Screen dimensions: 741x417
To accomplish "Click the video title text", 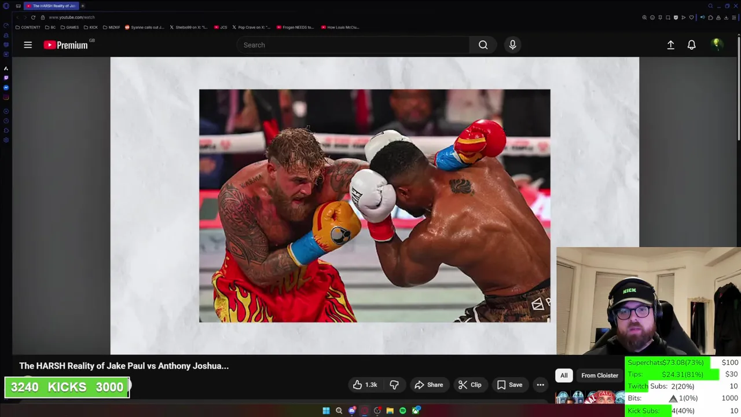I will tap(124, 366).
